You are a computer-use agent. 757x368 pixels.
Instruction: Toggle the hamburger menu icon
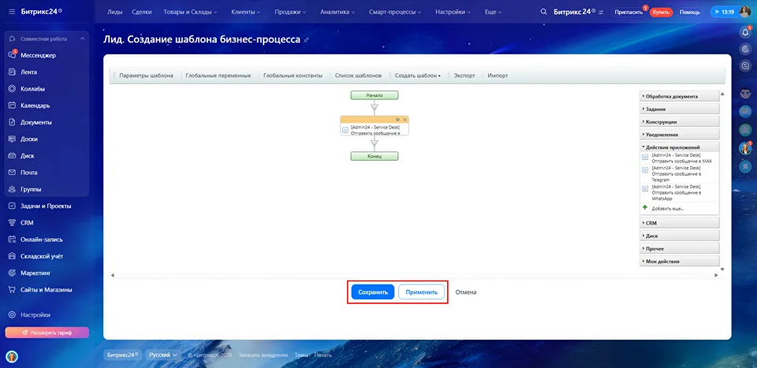11,13
